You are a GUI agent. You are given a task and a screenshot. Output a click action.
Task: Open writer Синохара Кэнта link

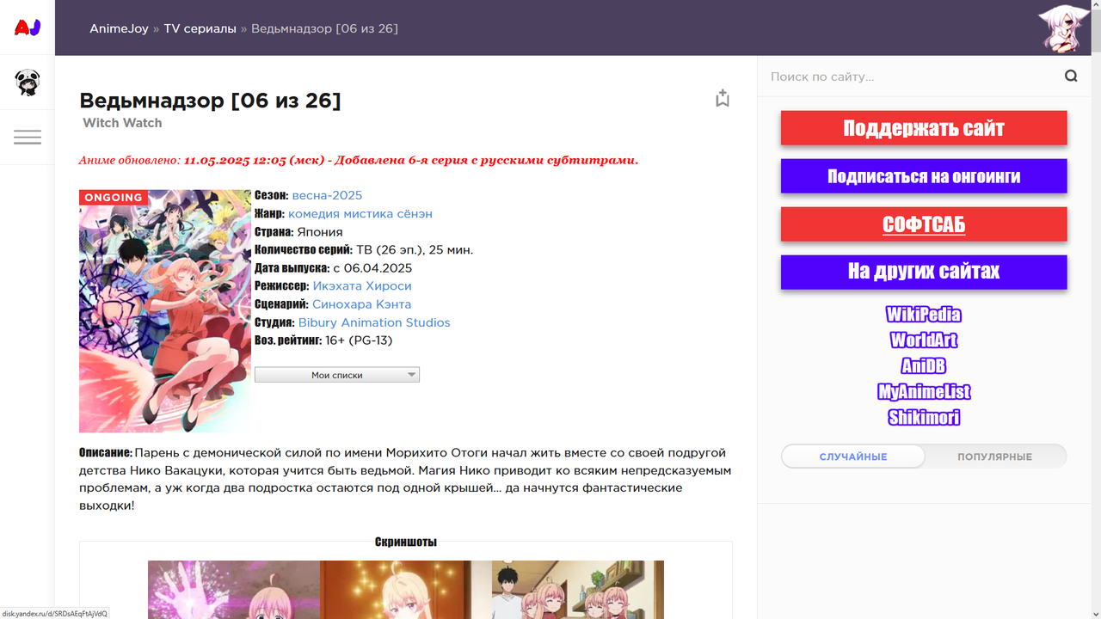point(361,304)
